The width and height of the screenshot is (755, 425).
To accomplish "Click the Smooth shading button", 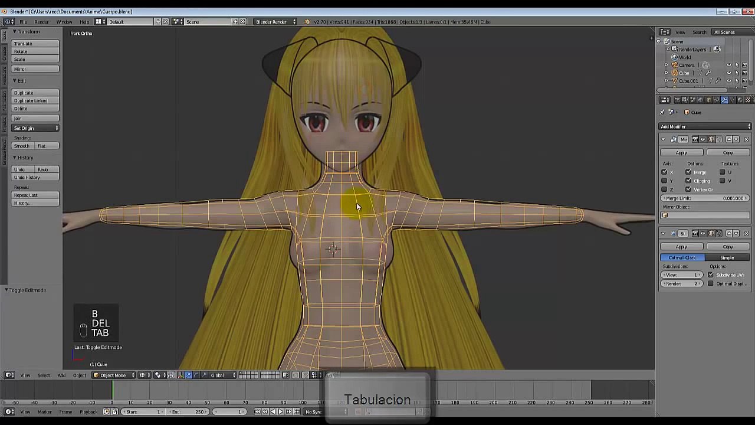I will (x=22, y=146).
